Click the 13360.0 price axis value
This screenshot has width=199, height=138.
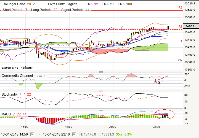(190, 69)
